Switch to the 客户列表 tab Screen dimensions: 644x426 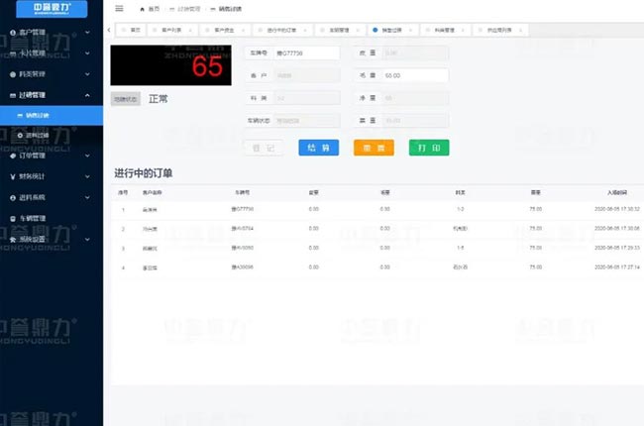click(x=171, y=30)
